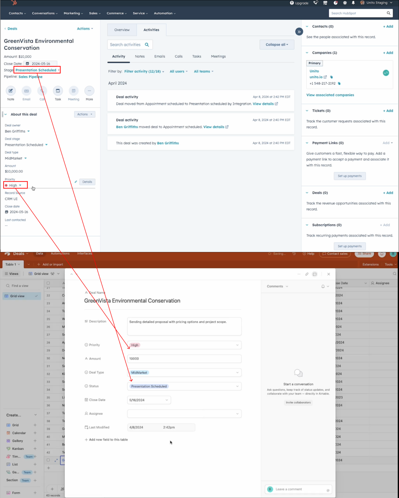The height and width of the screenshot is (498, 399).
Task: Click the Airtable search magnifier icon
Action: tap(395, 274)
